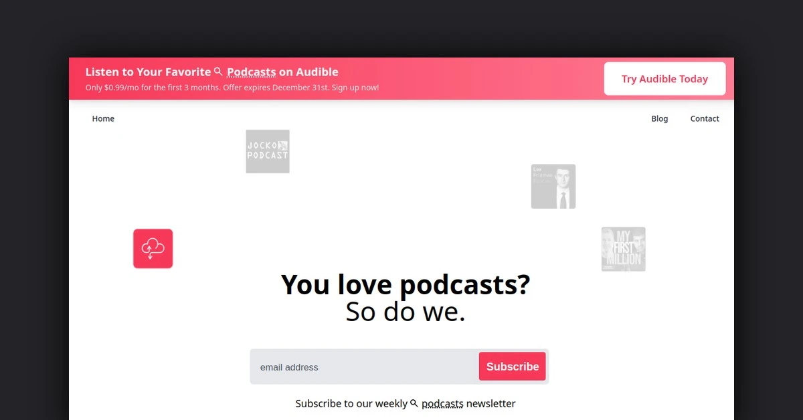Click the "So do we." subheading
The width and height of the screenshot is (803, 420).
(405, 312)
